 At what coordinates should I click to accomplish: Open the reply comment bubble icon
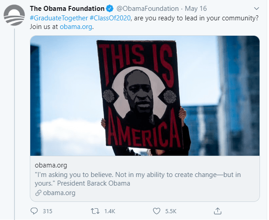tap(34, 211)
